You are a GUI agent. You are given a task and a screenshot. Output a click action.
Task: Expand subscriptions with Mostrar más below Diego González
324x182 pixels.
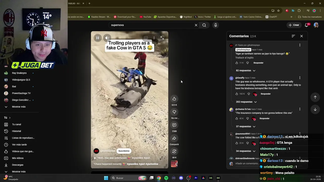click(19, 107)
